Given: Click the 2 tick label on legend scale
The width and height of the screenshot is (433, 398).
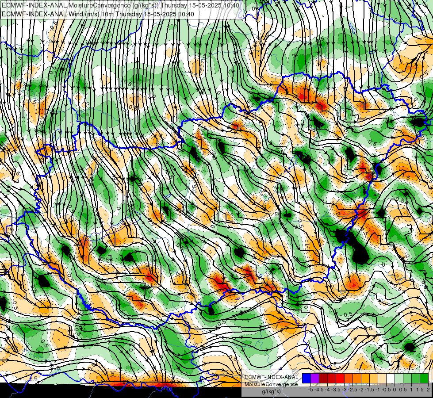Looking at the screenshot, I should (x=428, y=390).
